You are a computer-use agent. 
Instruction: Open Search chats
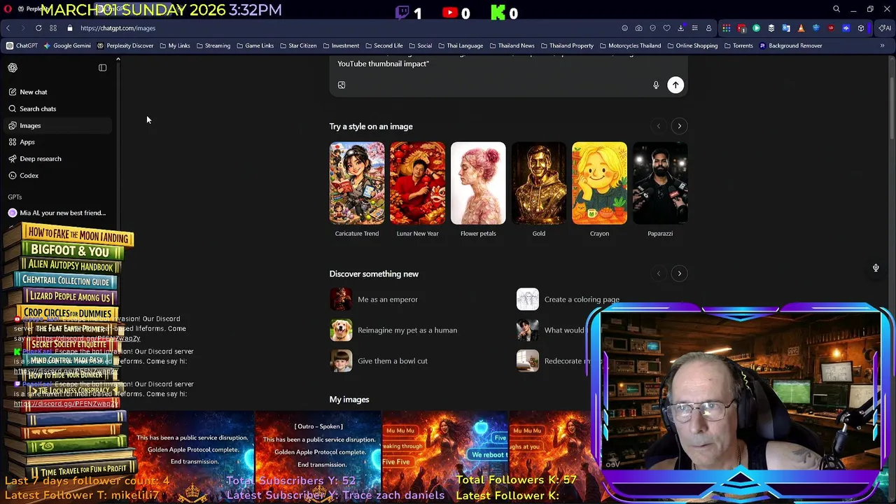point(56,108)
